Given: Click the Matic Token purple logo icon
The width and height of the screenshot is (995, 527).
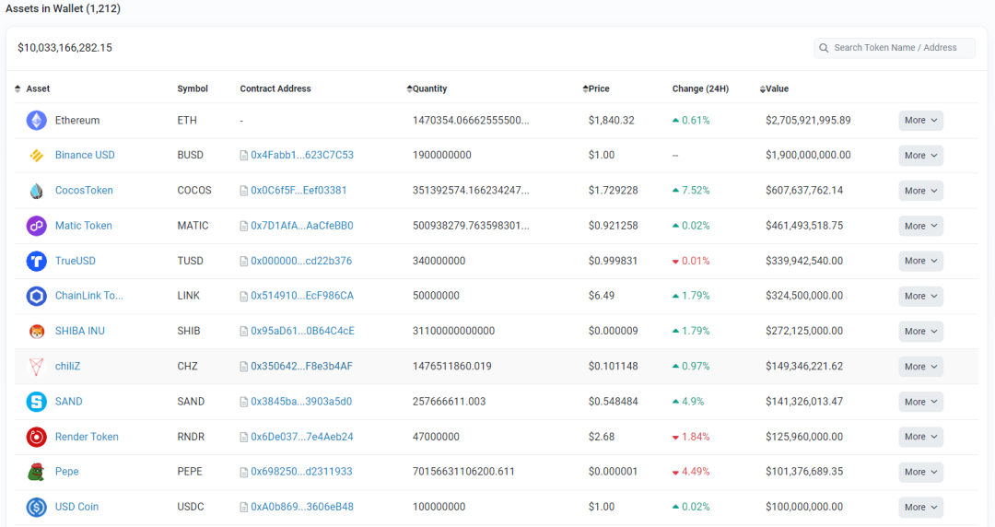Looking at the screenshot, I should [x=36, y=226].
